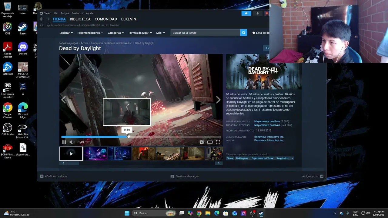Click the media strip scrollbar handle
This screenshot has width=388, height=218.
[x=73, y=163]
